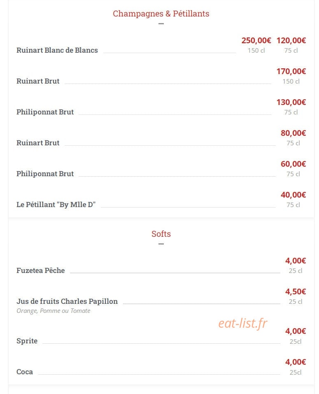Open the eat-list.fr watermark link
The image size is (319, 394).
click(242, 323)
